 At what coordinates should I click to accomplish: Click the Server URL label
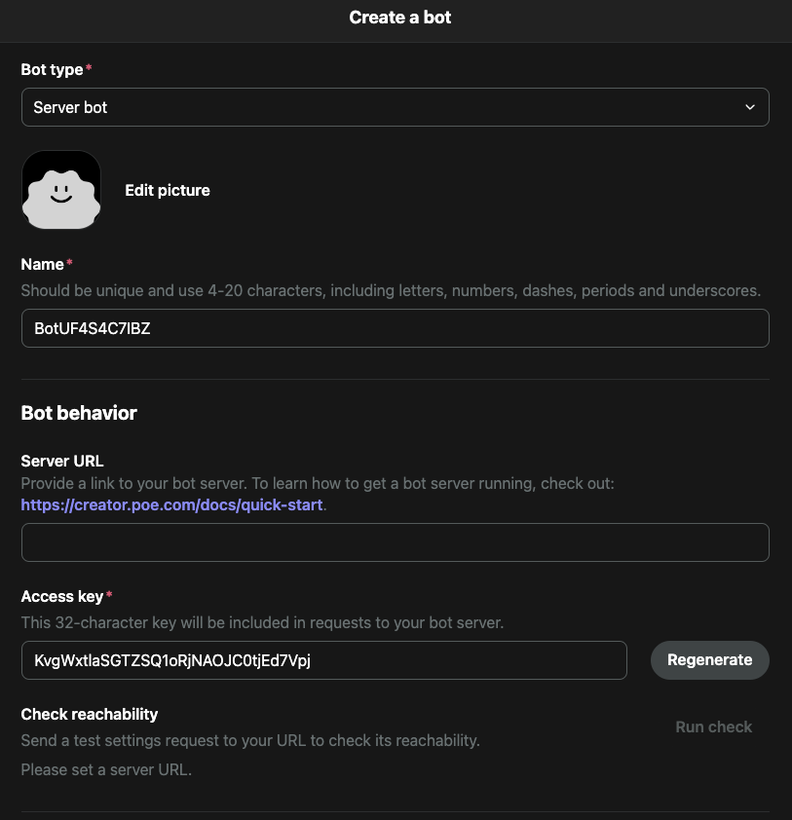(x=62, y=461)
